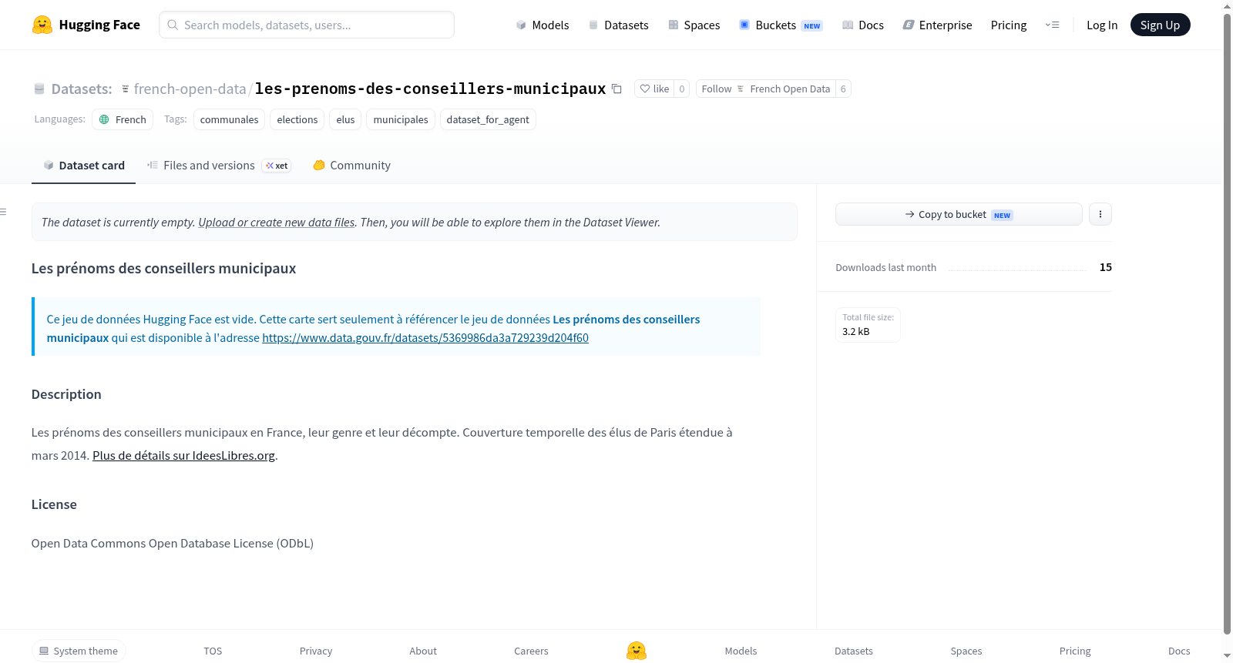
Task: Open Buckets in the top navigation
Action: pos(781,25)
